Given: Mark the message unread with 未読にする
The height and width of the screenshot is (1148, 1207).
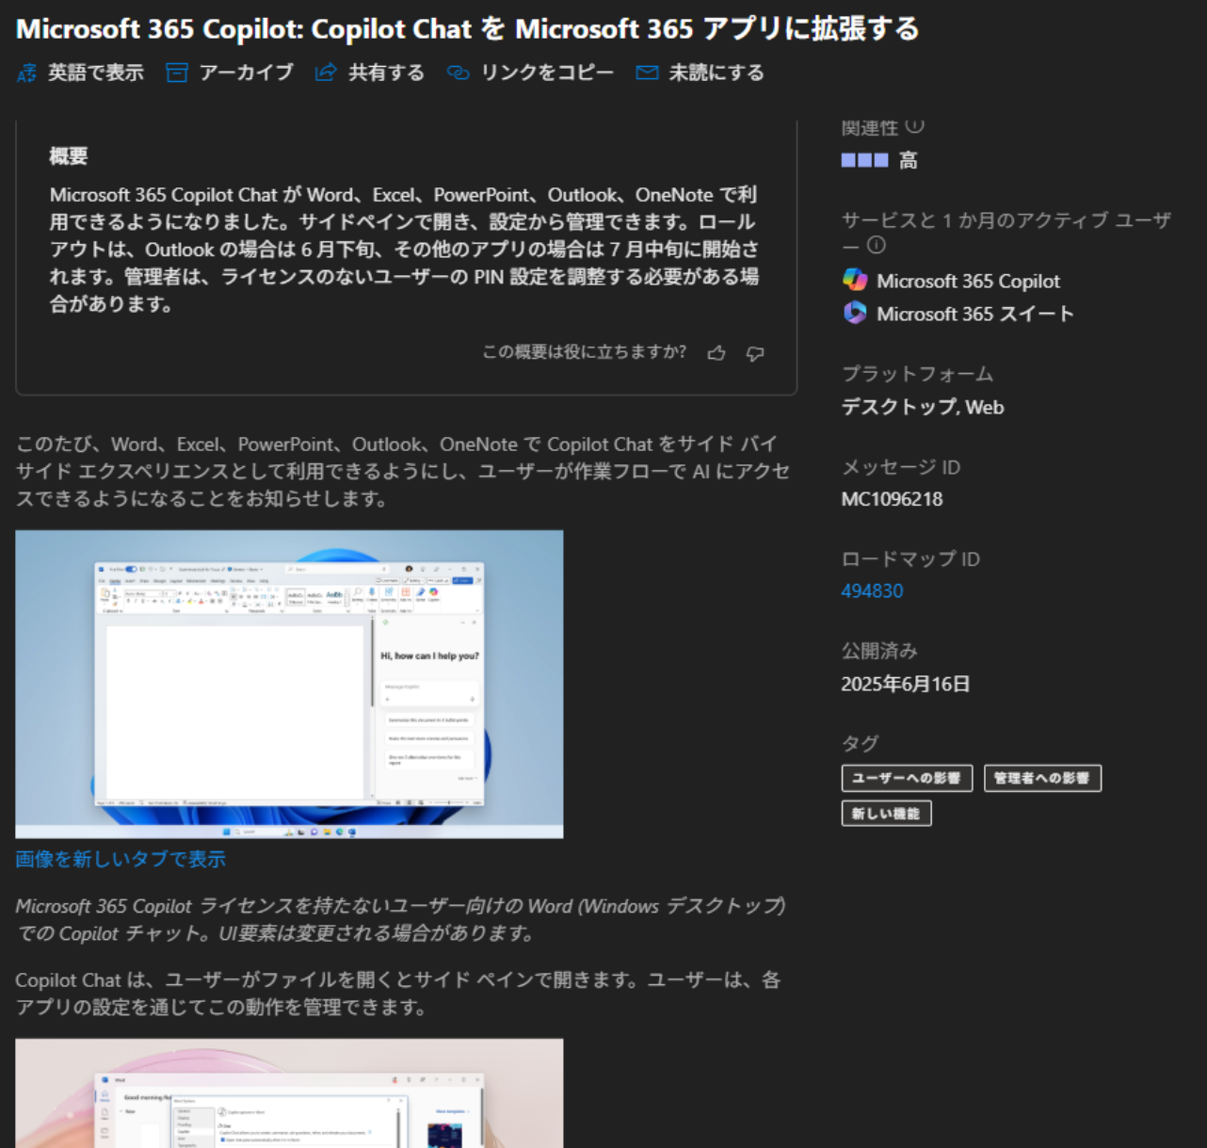Looking at the screenshot, I should pos(700,73).
